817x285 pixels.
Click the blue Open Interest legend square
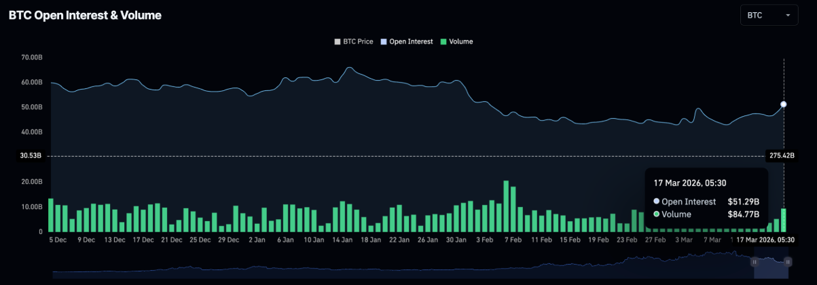(384, 41)
